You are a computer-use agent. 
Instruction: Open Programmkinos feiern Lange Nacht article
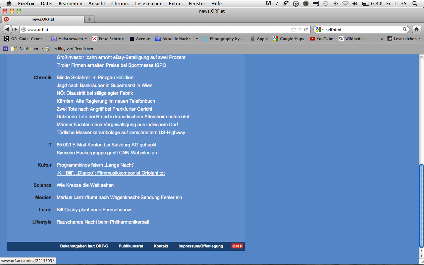coord(95,165)
